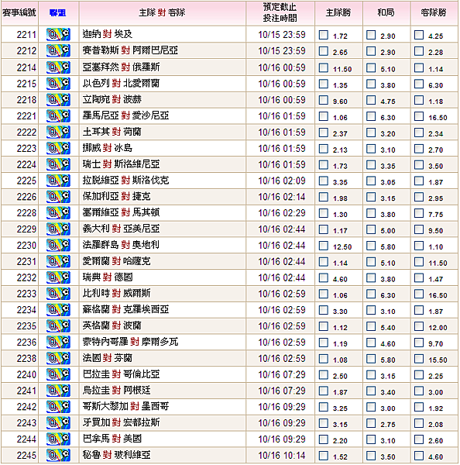Click the league icon for match 2226
The height and width of the screenshot is (465, 460).
58,197
